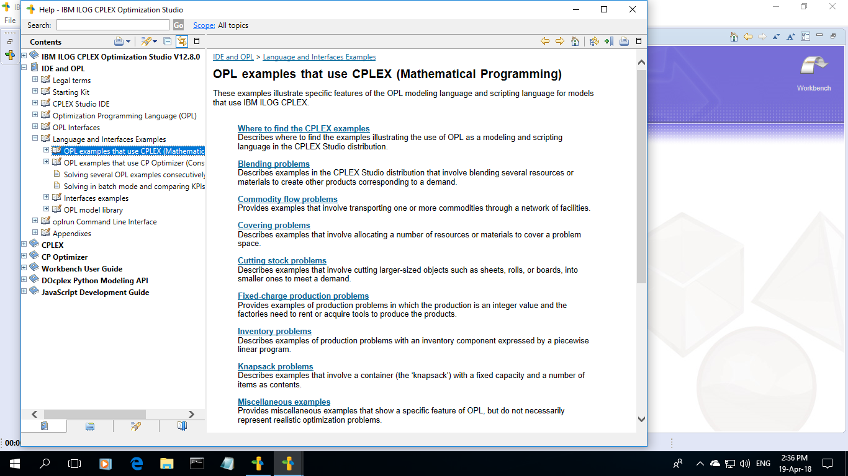Click inside the Search input field
The image size is (848, 476).
click(112, 25)
